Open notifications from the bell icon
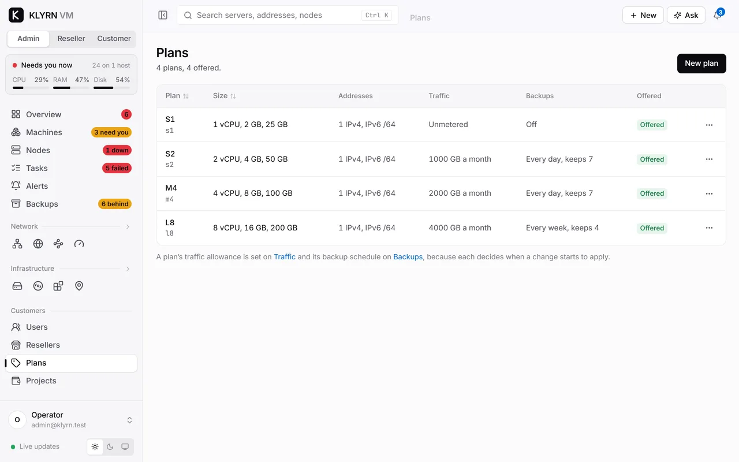Image resolution: width=739 pixels, height=462 pixels. click(718, 15)
